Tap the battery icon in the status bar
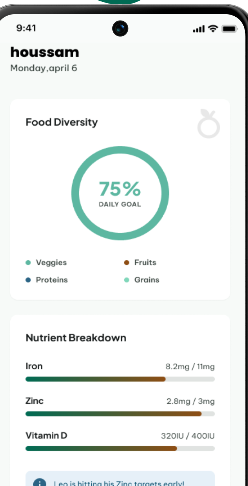The image size is (248, 486). point(229,29)
